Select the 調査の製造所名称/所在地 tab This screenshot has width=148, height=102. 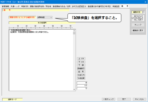(40, 6)
